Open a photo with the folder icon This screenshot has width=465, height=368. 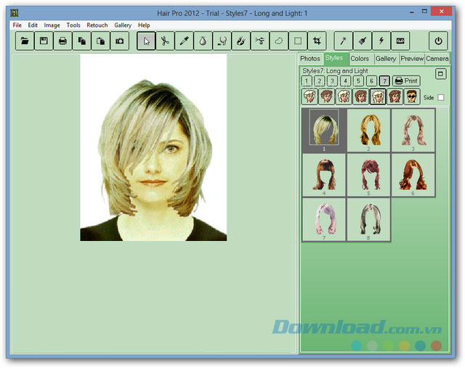click(25, 41)
